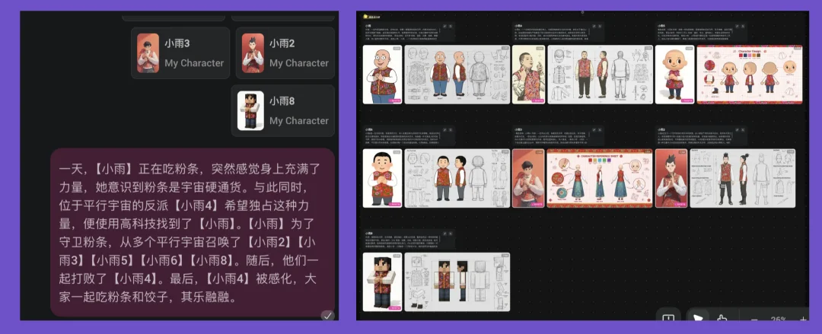
Task: Click the checkmark icon below story message
Action: 327,315
